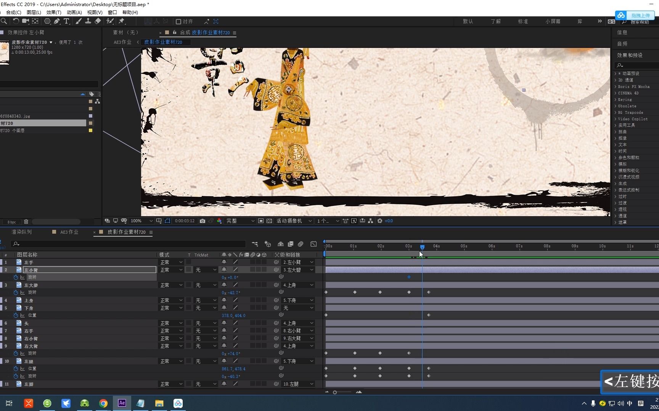Open parent dropdown showing 2.左小臂
The image size is (659, 411).
[x=298, y=262]
